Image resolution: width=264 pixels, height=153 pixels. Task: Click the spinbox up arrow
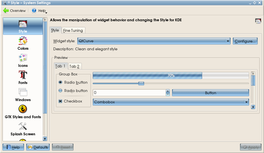click(168, 91)
